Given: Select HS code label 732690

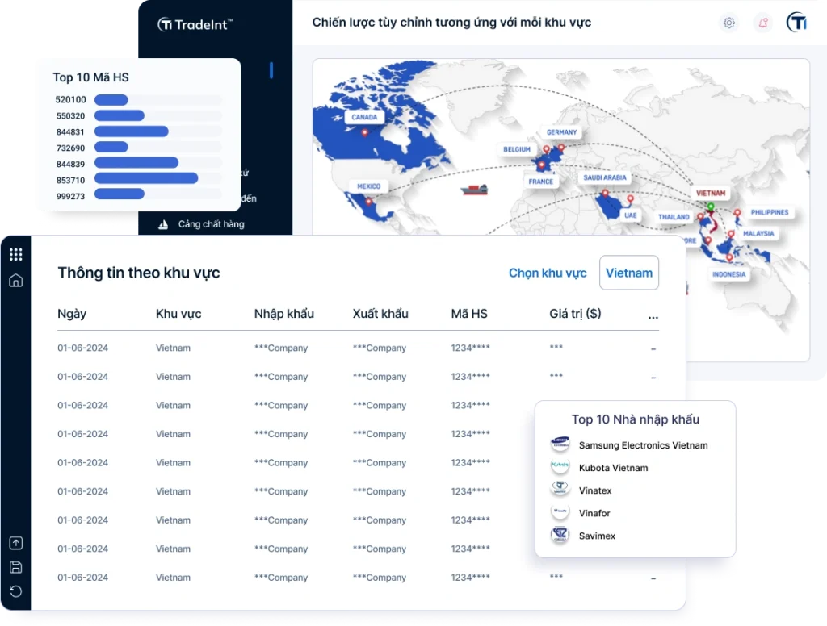Looking at the screenshot, I should coord(71,148).
